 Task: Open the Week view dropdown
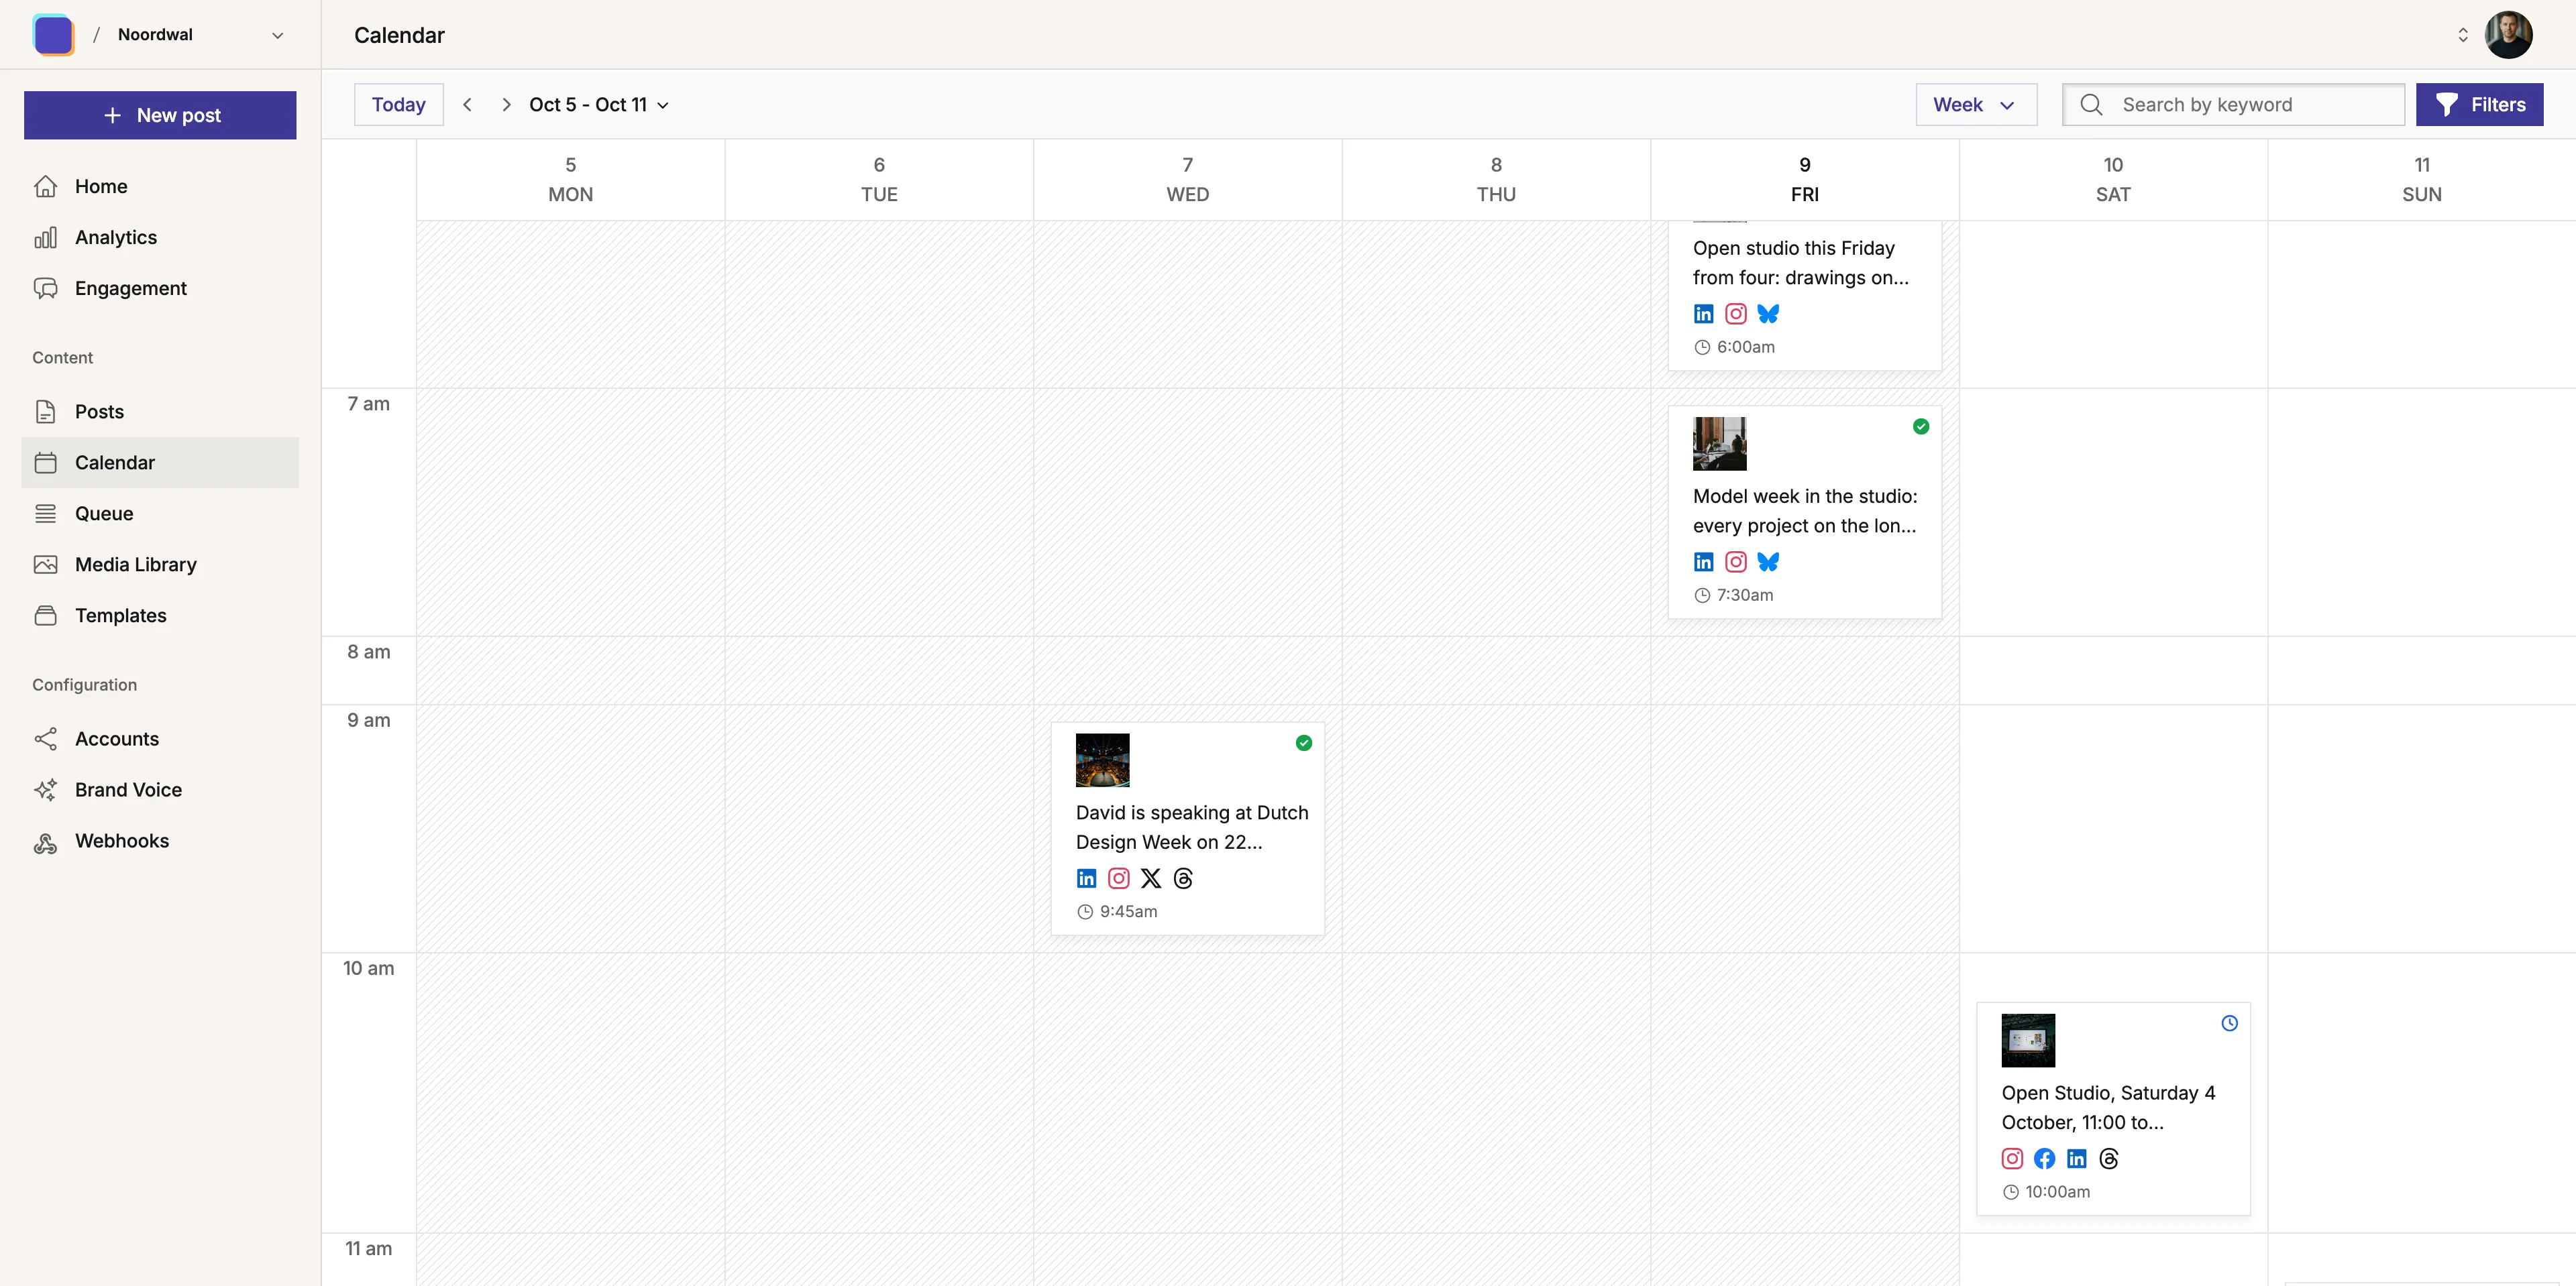click(1975, 104)
